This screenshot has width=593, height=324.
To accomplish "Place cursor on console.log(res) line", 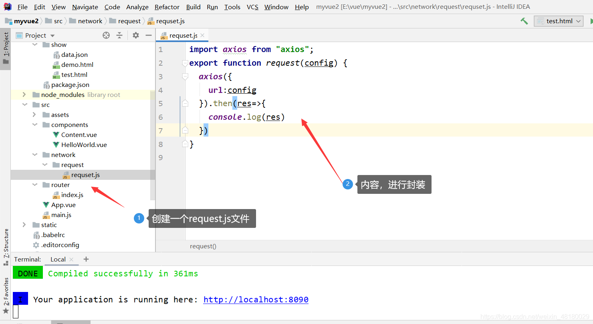I will [x=246, y=117].
